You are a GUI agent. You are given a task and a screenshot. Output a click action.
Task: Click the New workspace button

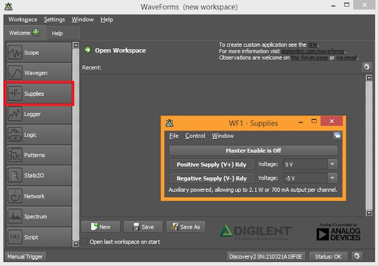pos(101,227)
